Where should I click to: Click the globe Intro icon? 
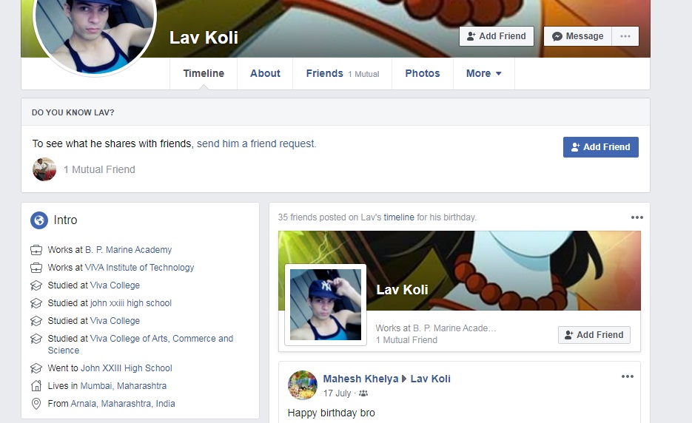[x=38, y=220]
